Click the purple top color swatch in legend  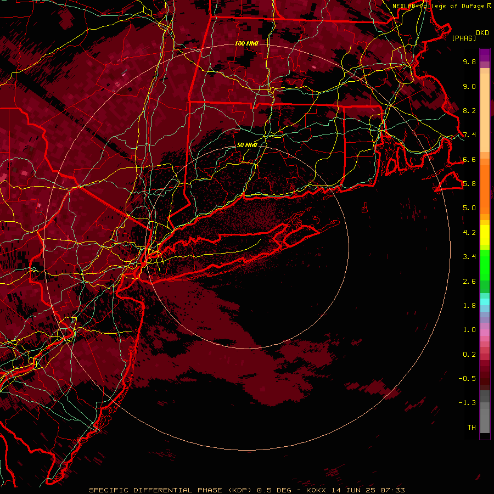[x=485, y=55]
